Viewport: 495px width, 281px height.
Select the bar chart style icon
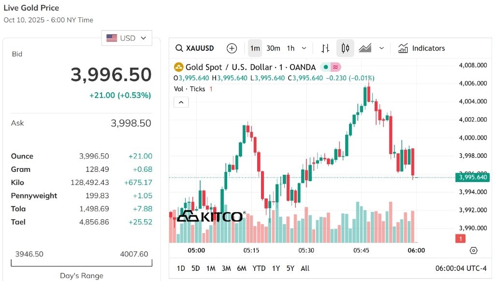[x=325, y=48]
